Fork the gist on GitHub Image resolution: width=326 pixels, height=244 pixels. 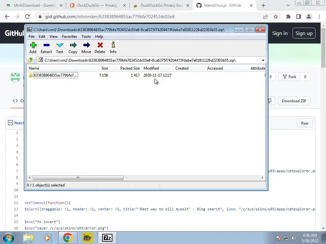tap(290, 77)
